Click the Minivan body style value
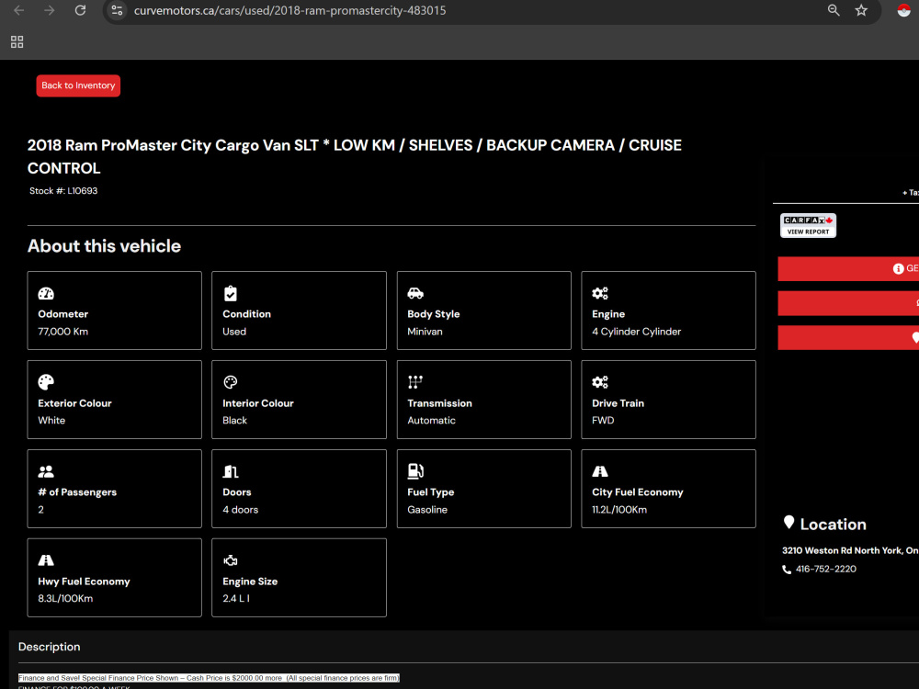The image size is (919, 689). (425, 332)
